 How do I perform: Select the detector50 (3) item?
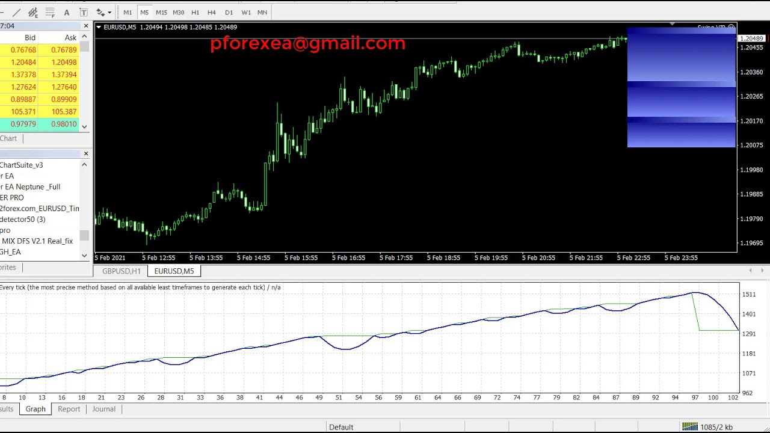point(23,219)
